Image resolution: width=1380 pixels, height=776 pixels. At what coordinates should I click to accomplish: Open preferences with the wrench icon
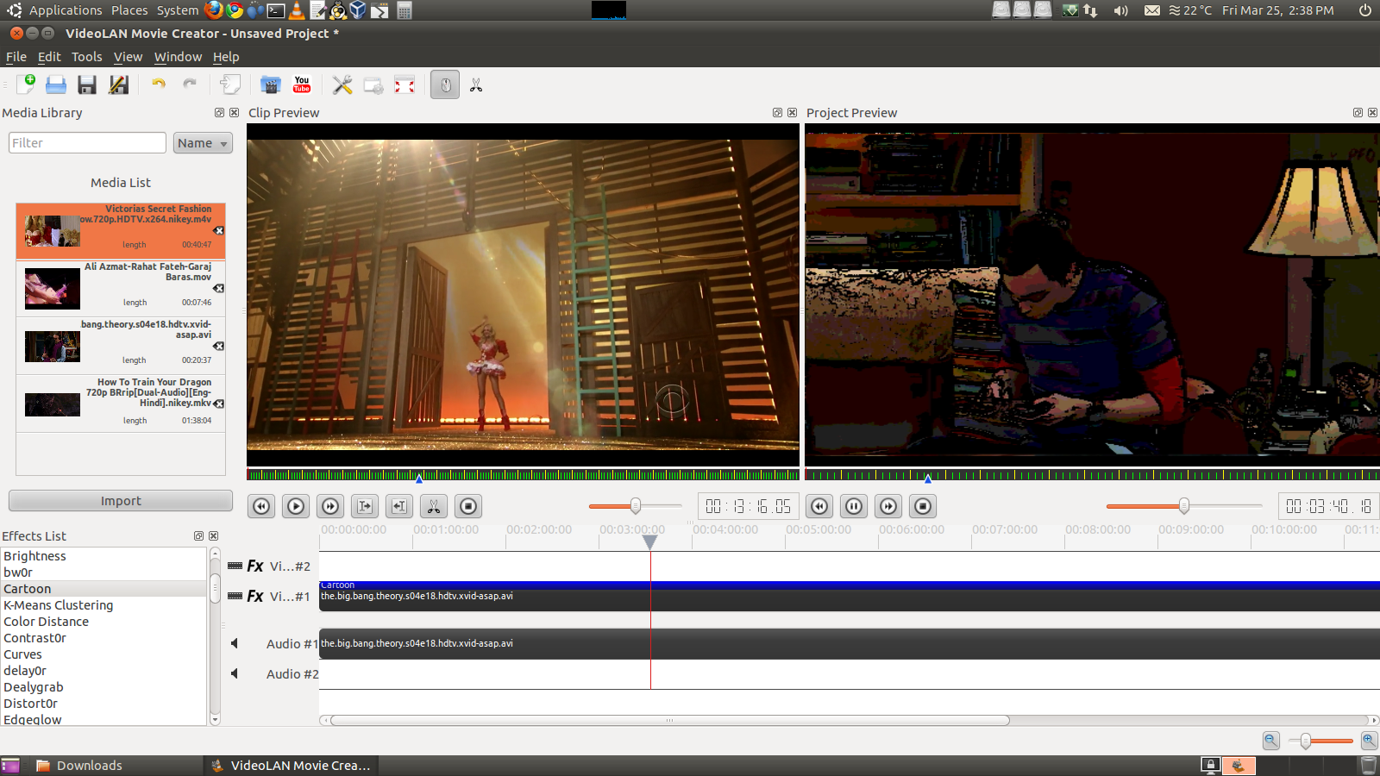(342, 84)
